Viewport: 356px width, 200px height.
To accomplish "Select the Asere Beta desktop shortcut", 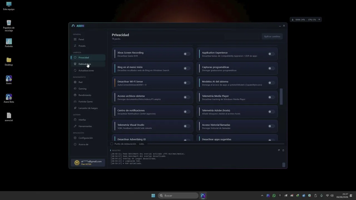I will [9, 99].
